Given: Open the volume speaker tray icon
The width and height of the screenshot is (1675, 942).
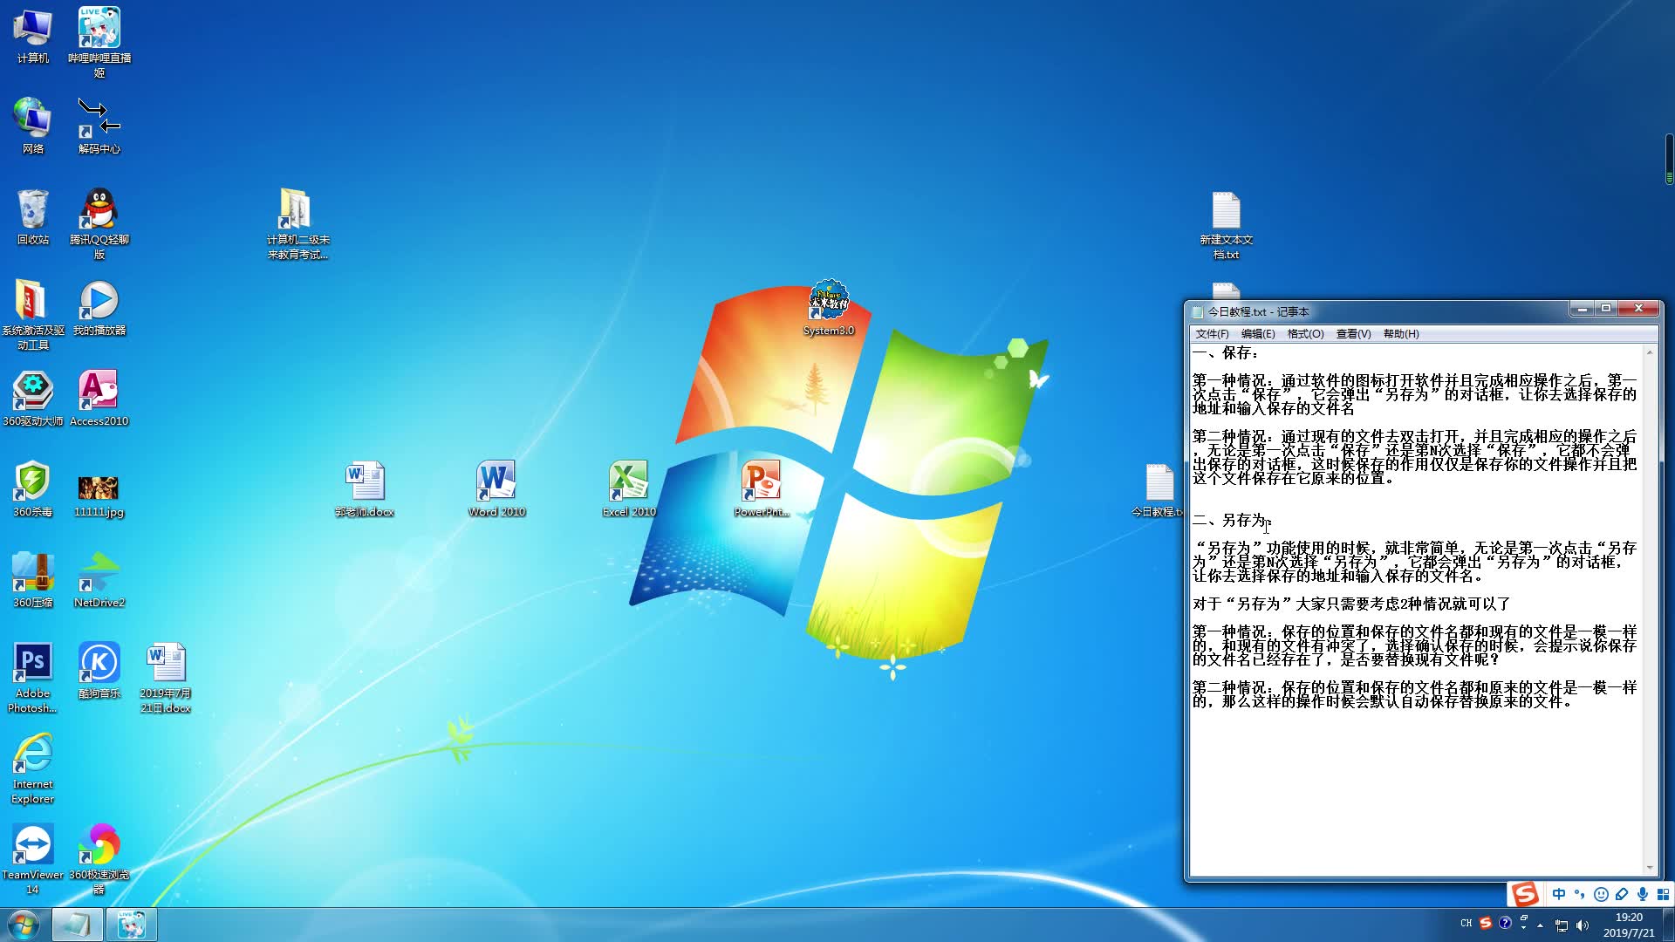Looking at the screenshot, I should point(1583,925).
